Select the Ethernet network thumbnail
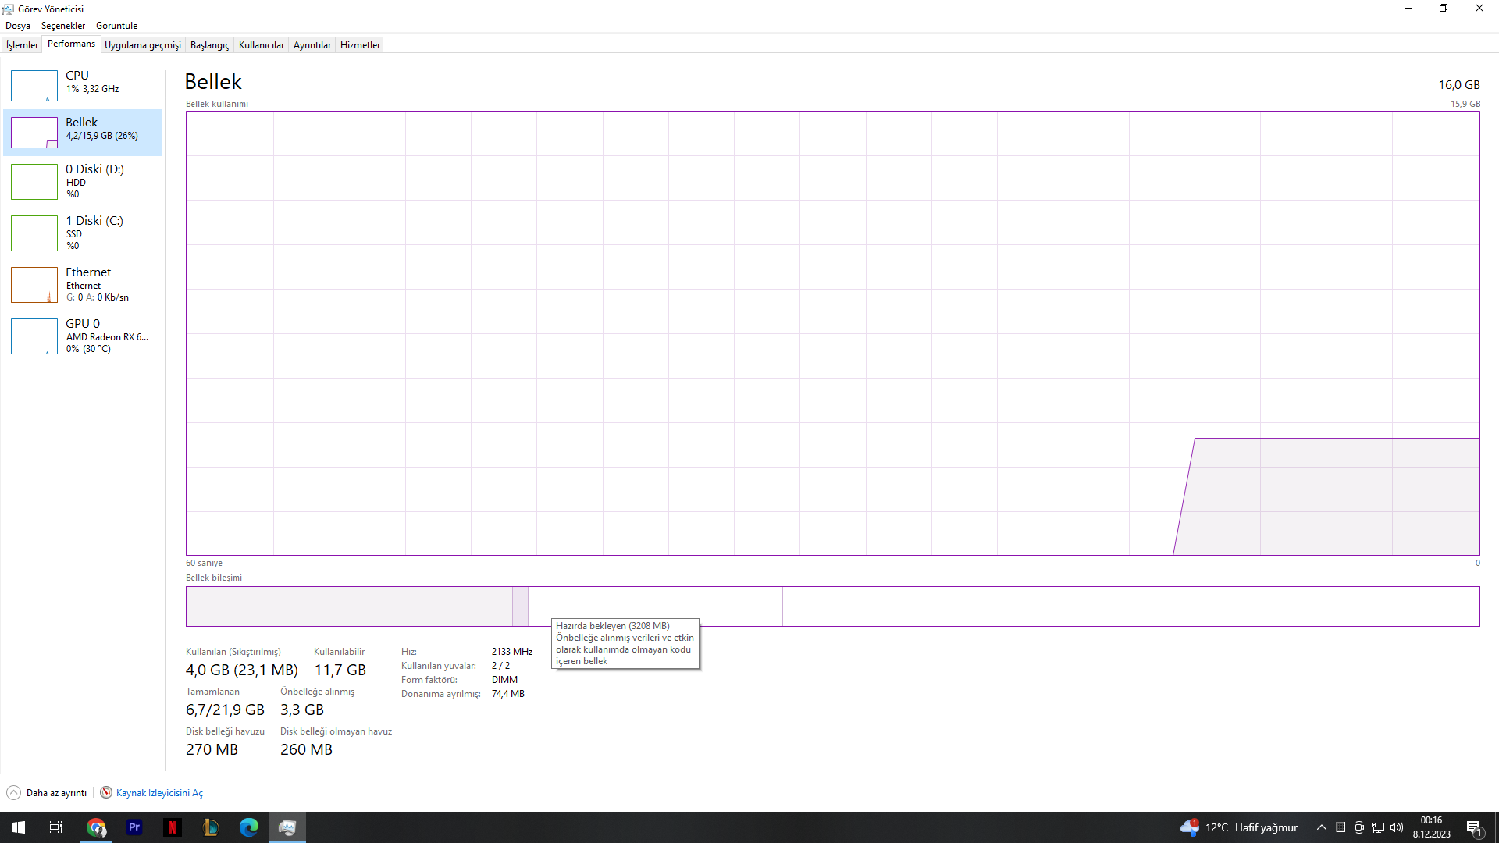Viewport: 1499px width, 843px height. click(34, 285)
